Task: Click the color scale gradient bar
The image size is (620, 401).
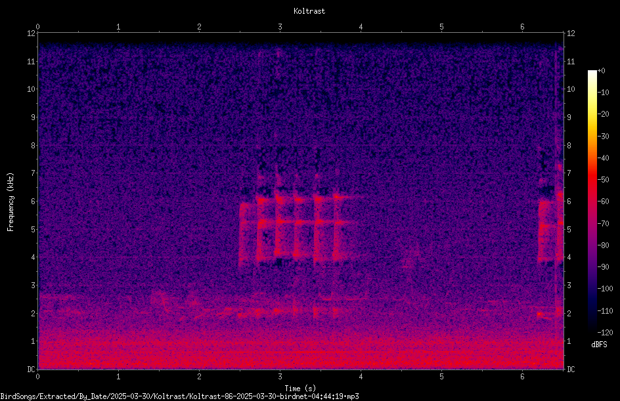Action: [x=592, y=202]
